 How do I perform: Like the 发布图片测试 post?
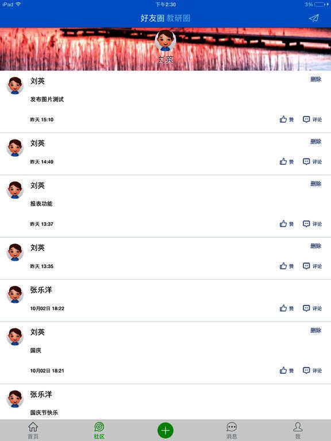[x=287, y=119]
